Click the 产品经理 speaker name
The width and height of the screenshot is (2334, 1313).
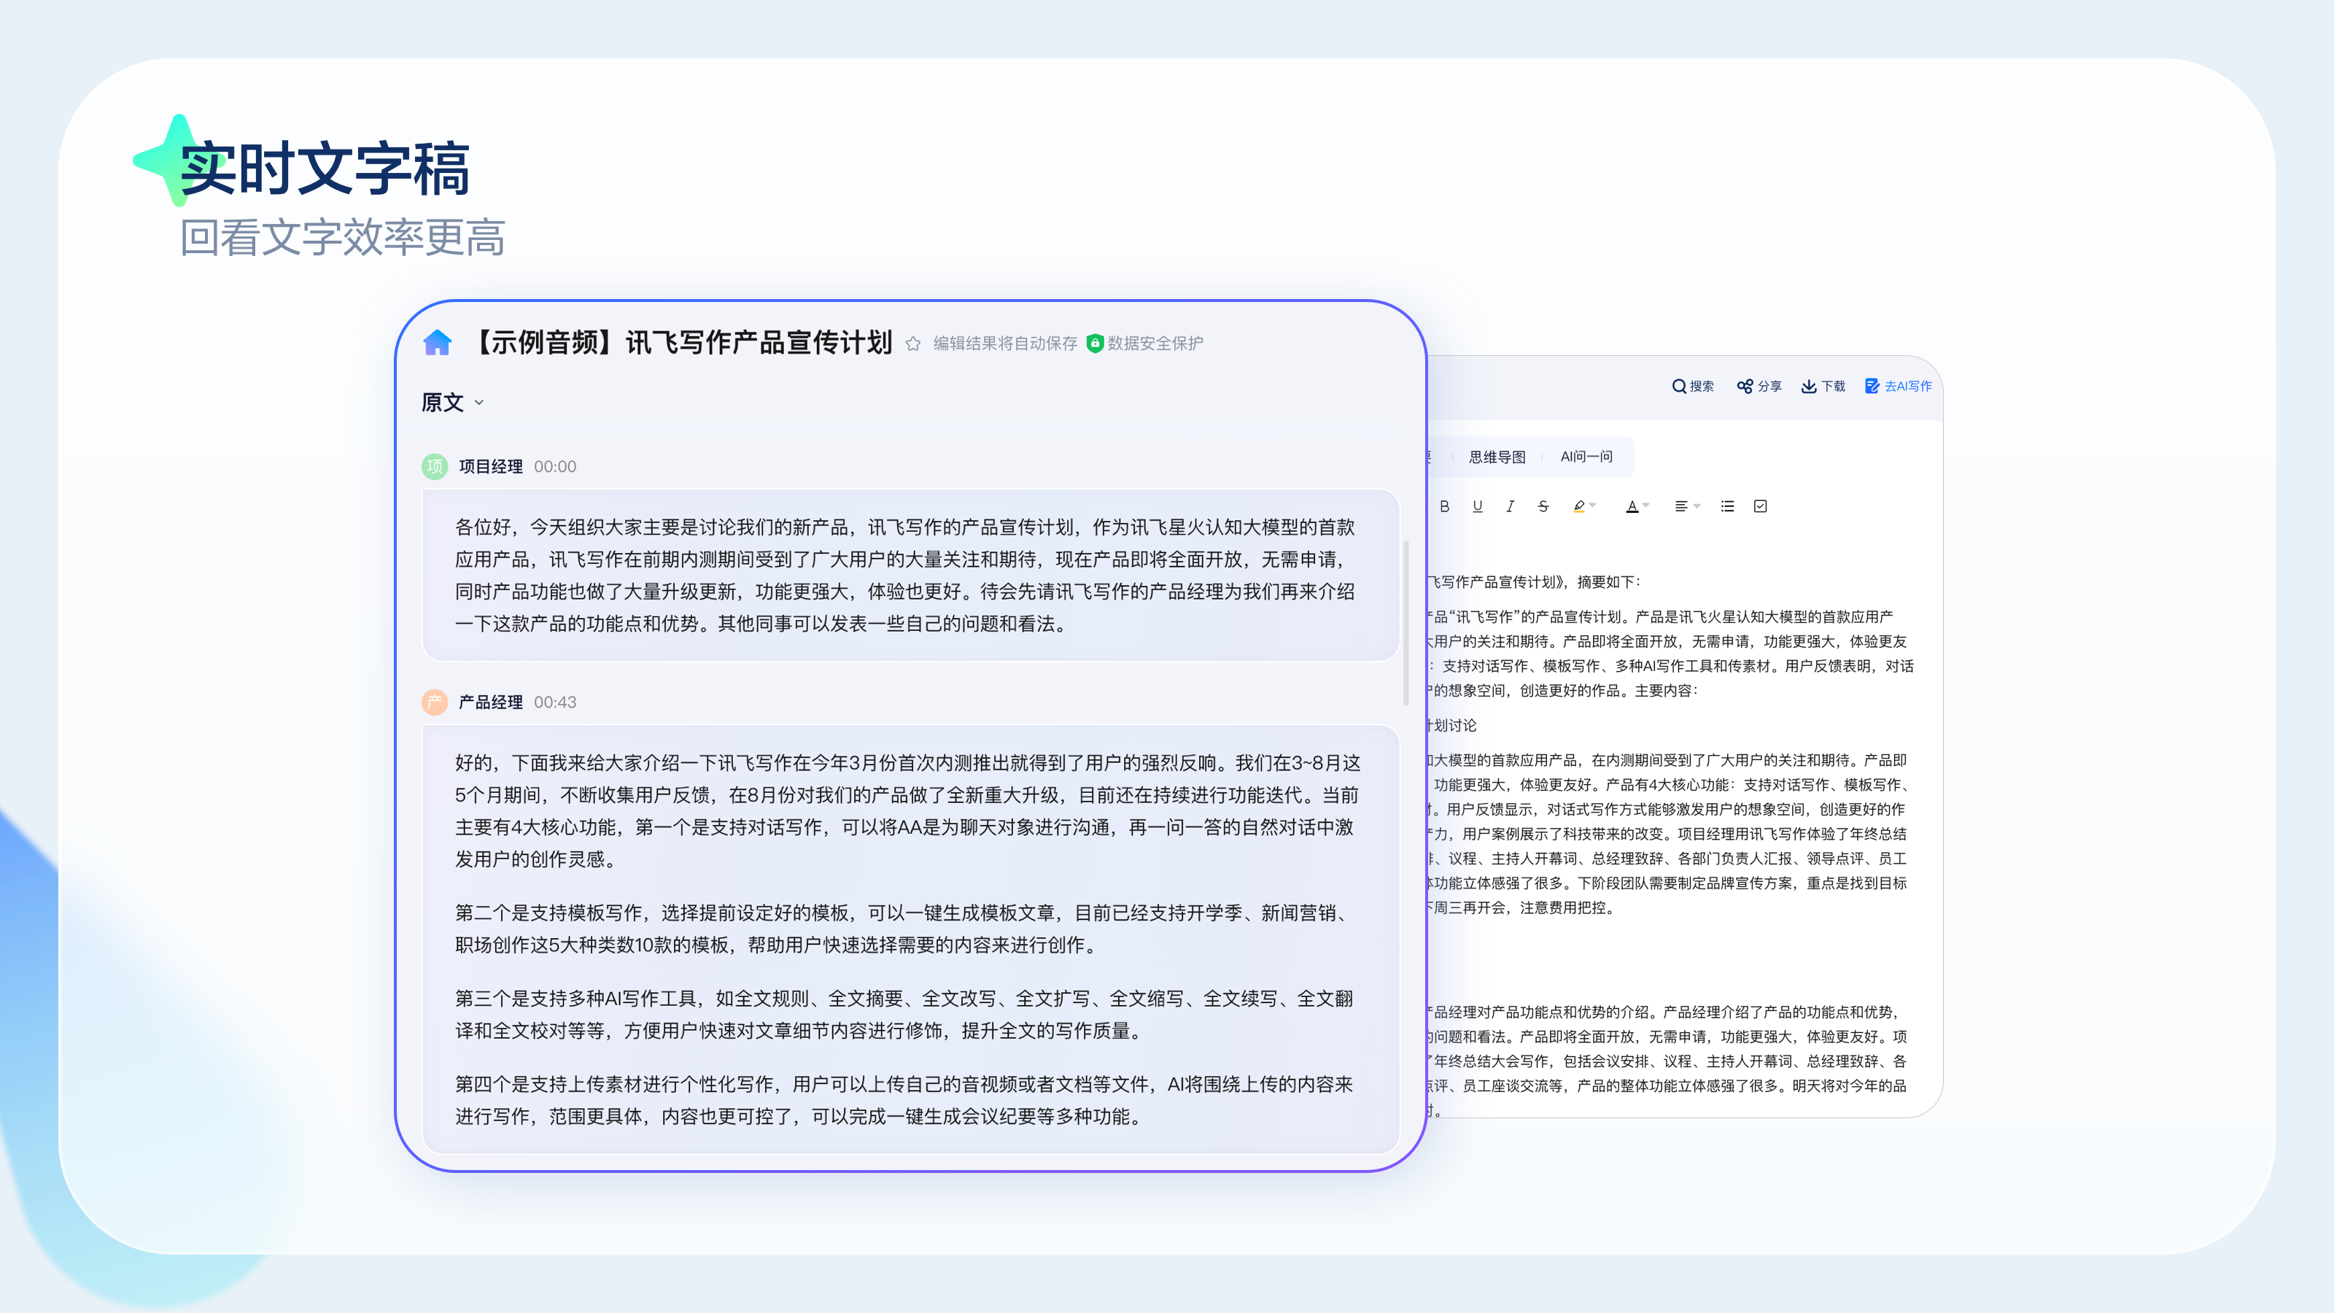pos(490,702)
